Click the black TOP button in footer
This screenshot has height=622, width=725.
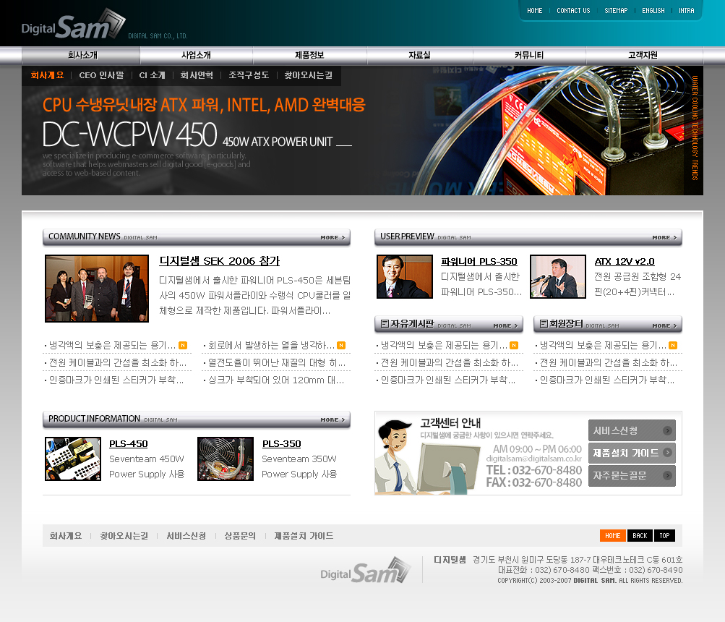click(x=664, y=536)
